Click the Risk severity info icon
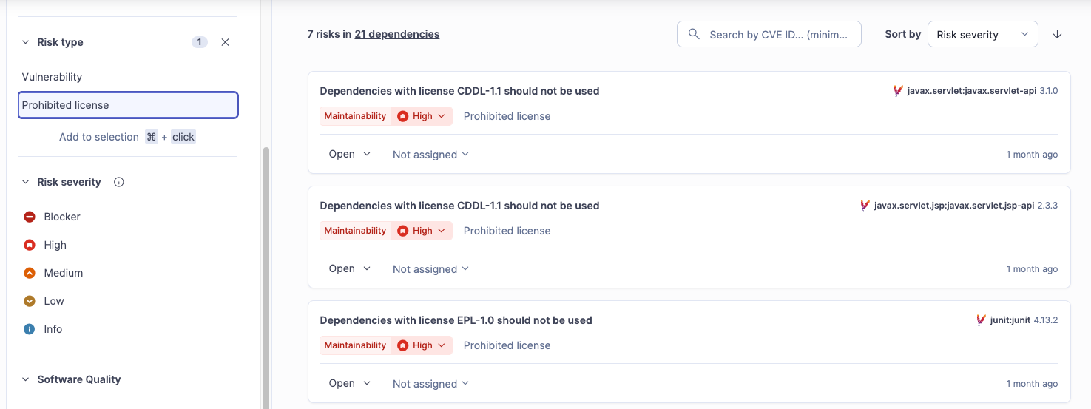Viewport: 1091px width, 409px height. (x=118, y=182)
